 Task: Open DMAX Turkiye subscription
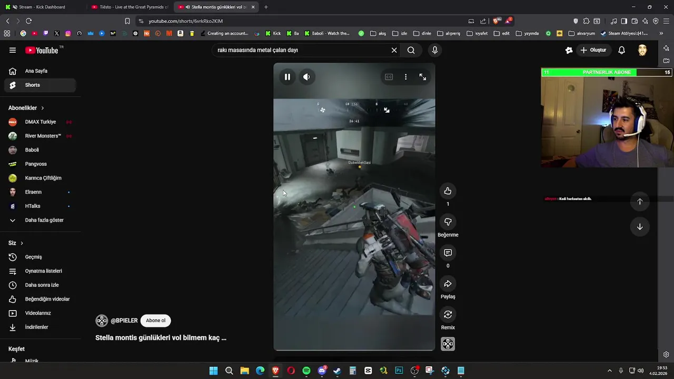40,122
